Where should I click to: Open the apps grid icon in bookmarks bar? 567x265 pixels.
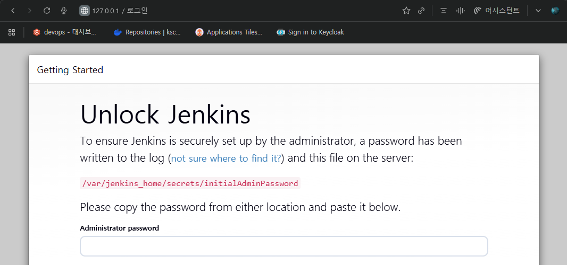coord(12,32)
